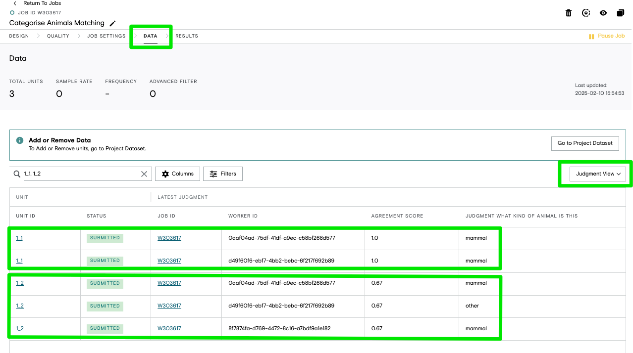Click the back arrow beside Return To Jobs
The width and height of the screenshot is (633, 353).
[15, 3]
